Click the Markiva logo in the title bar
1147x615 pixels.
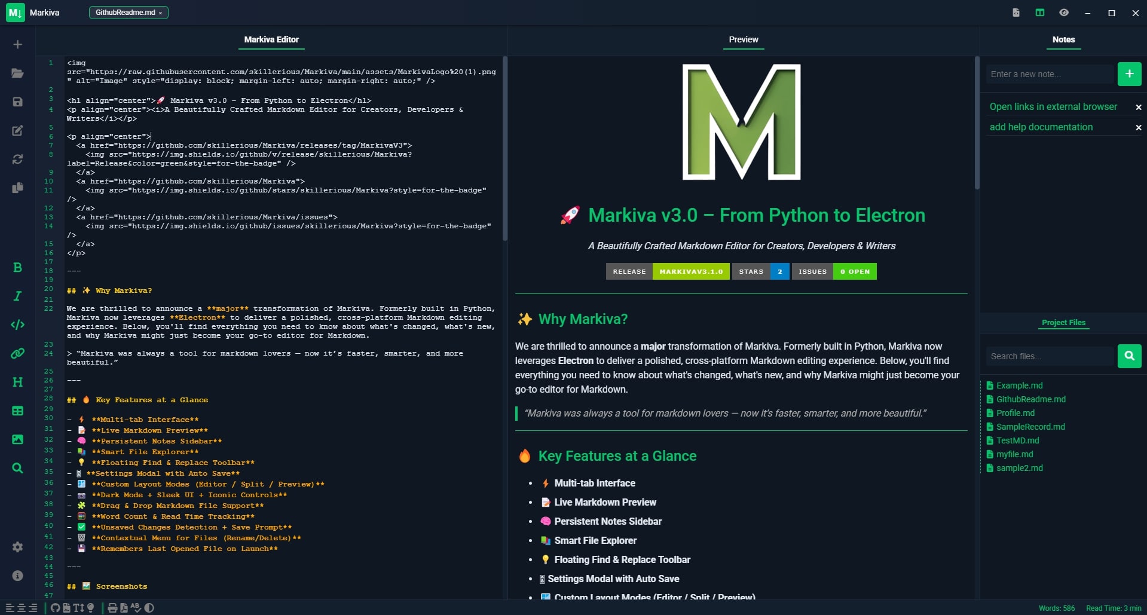[16, 13]
